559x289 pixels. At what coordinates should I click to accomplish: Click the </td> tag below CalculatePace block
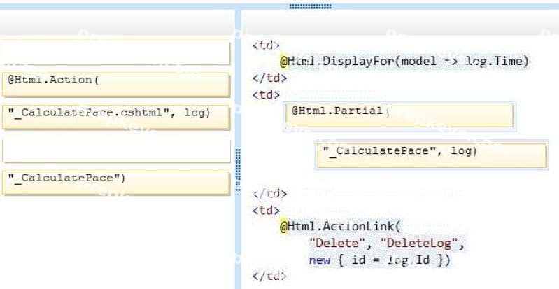pyautogui.click(x=269, y=194)
